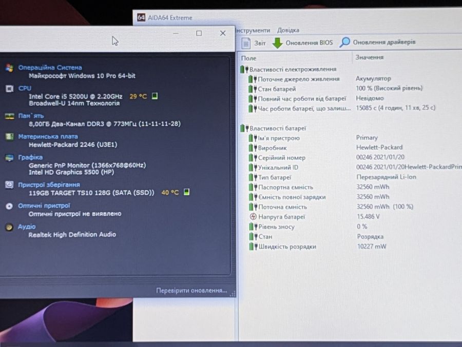Click the drive icon for Пристрої зберігання
The height and width of the screenshot is (347, 462).
coord(9,185)
